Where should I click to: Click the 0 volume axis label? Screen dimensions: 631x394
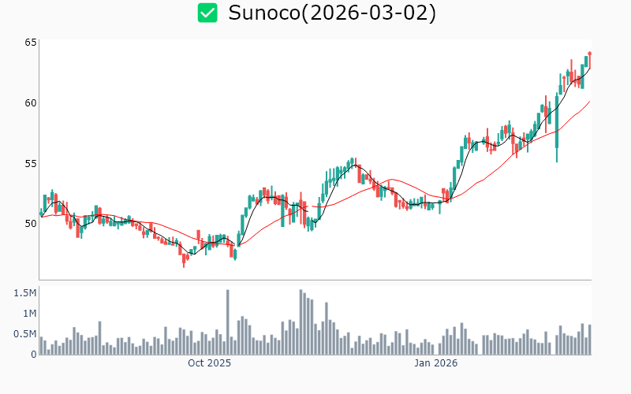33,355
